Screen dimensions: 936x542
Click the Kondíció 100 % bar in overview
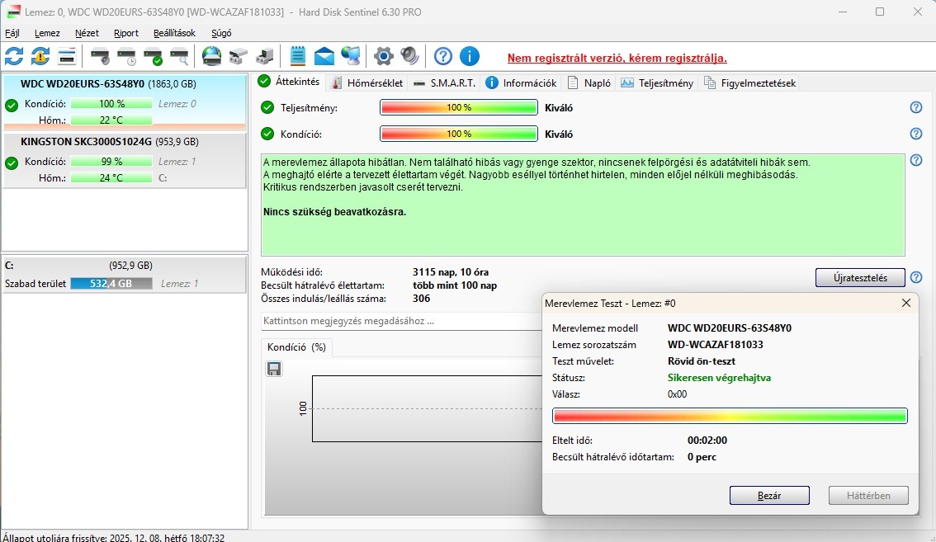click(458, 134)
